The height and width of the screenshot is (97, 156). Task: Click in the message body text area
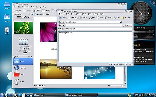(95, 47)
